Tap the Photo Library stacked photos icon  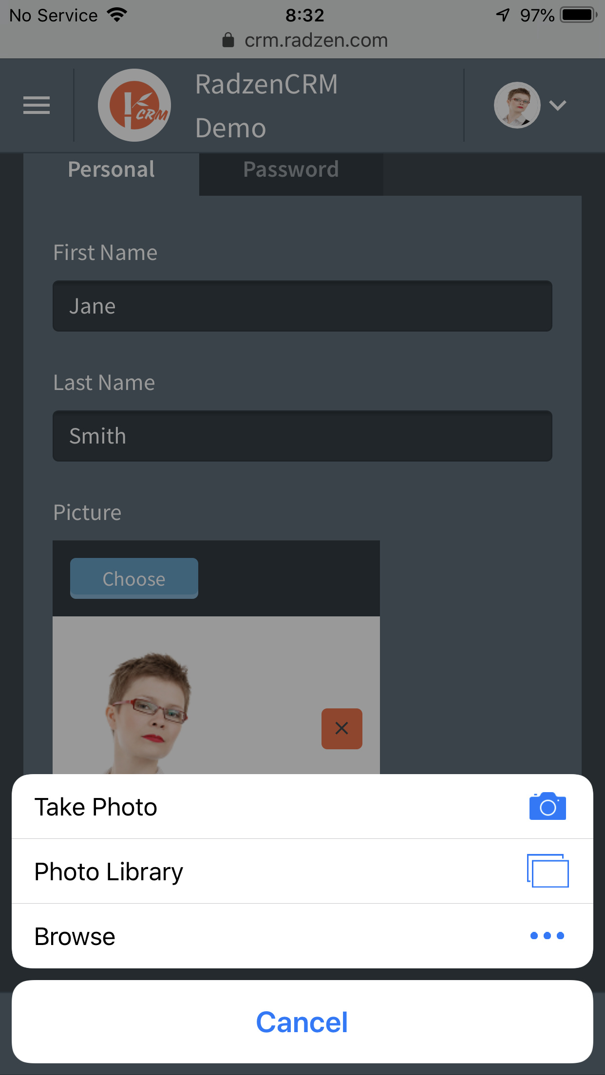click(x=547, y=871)
